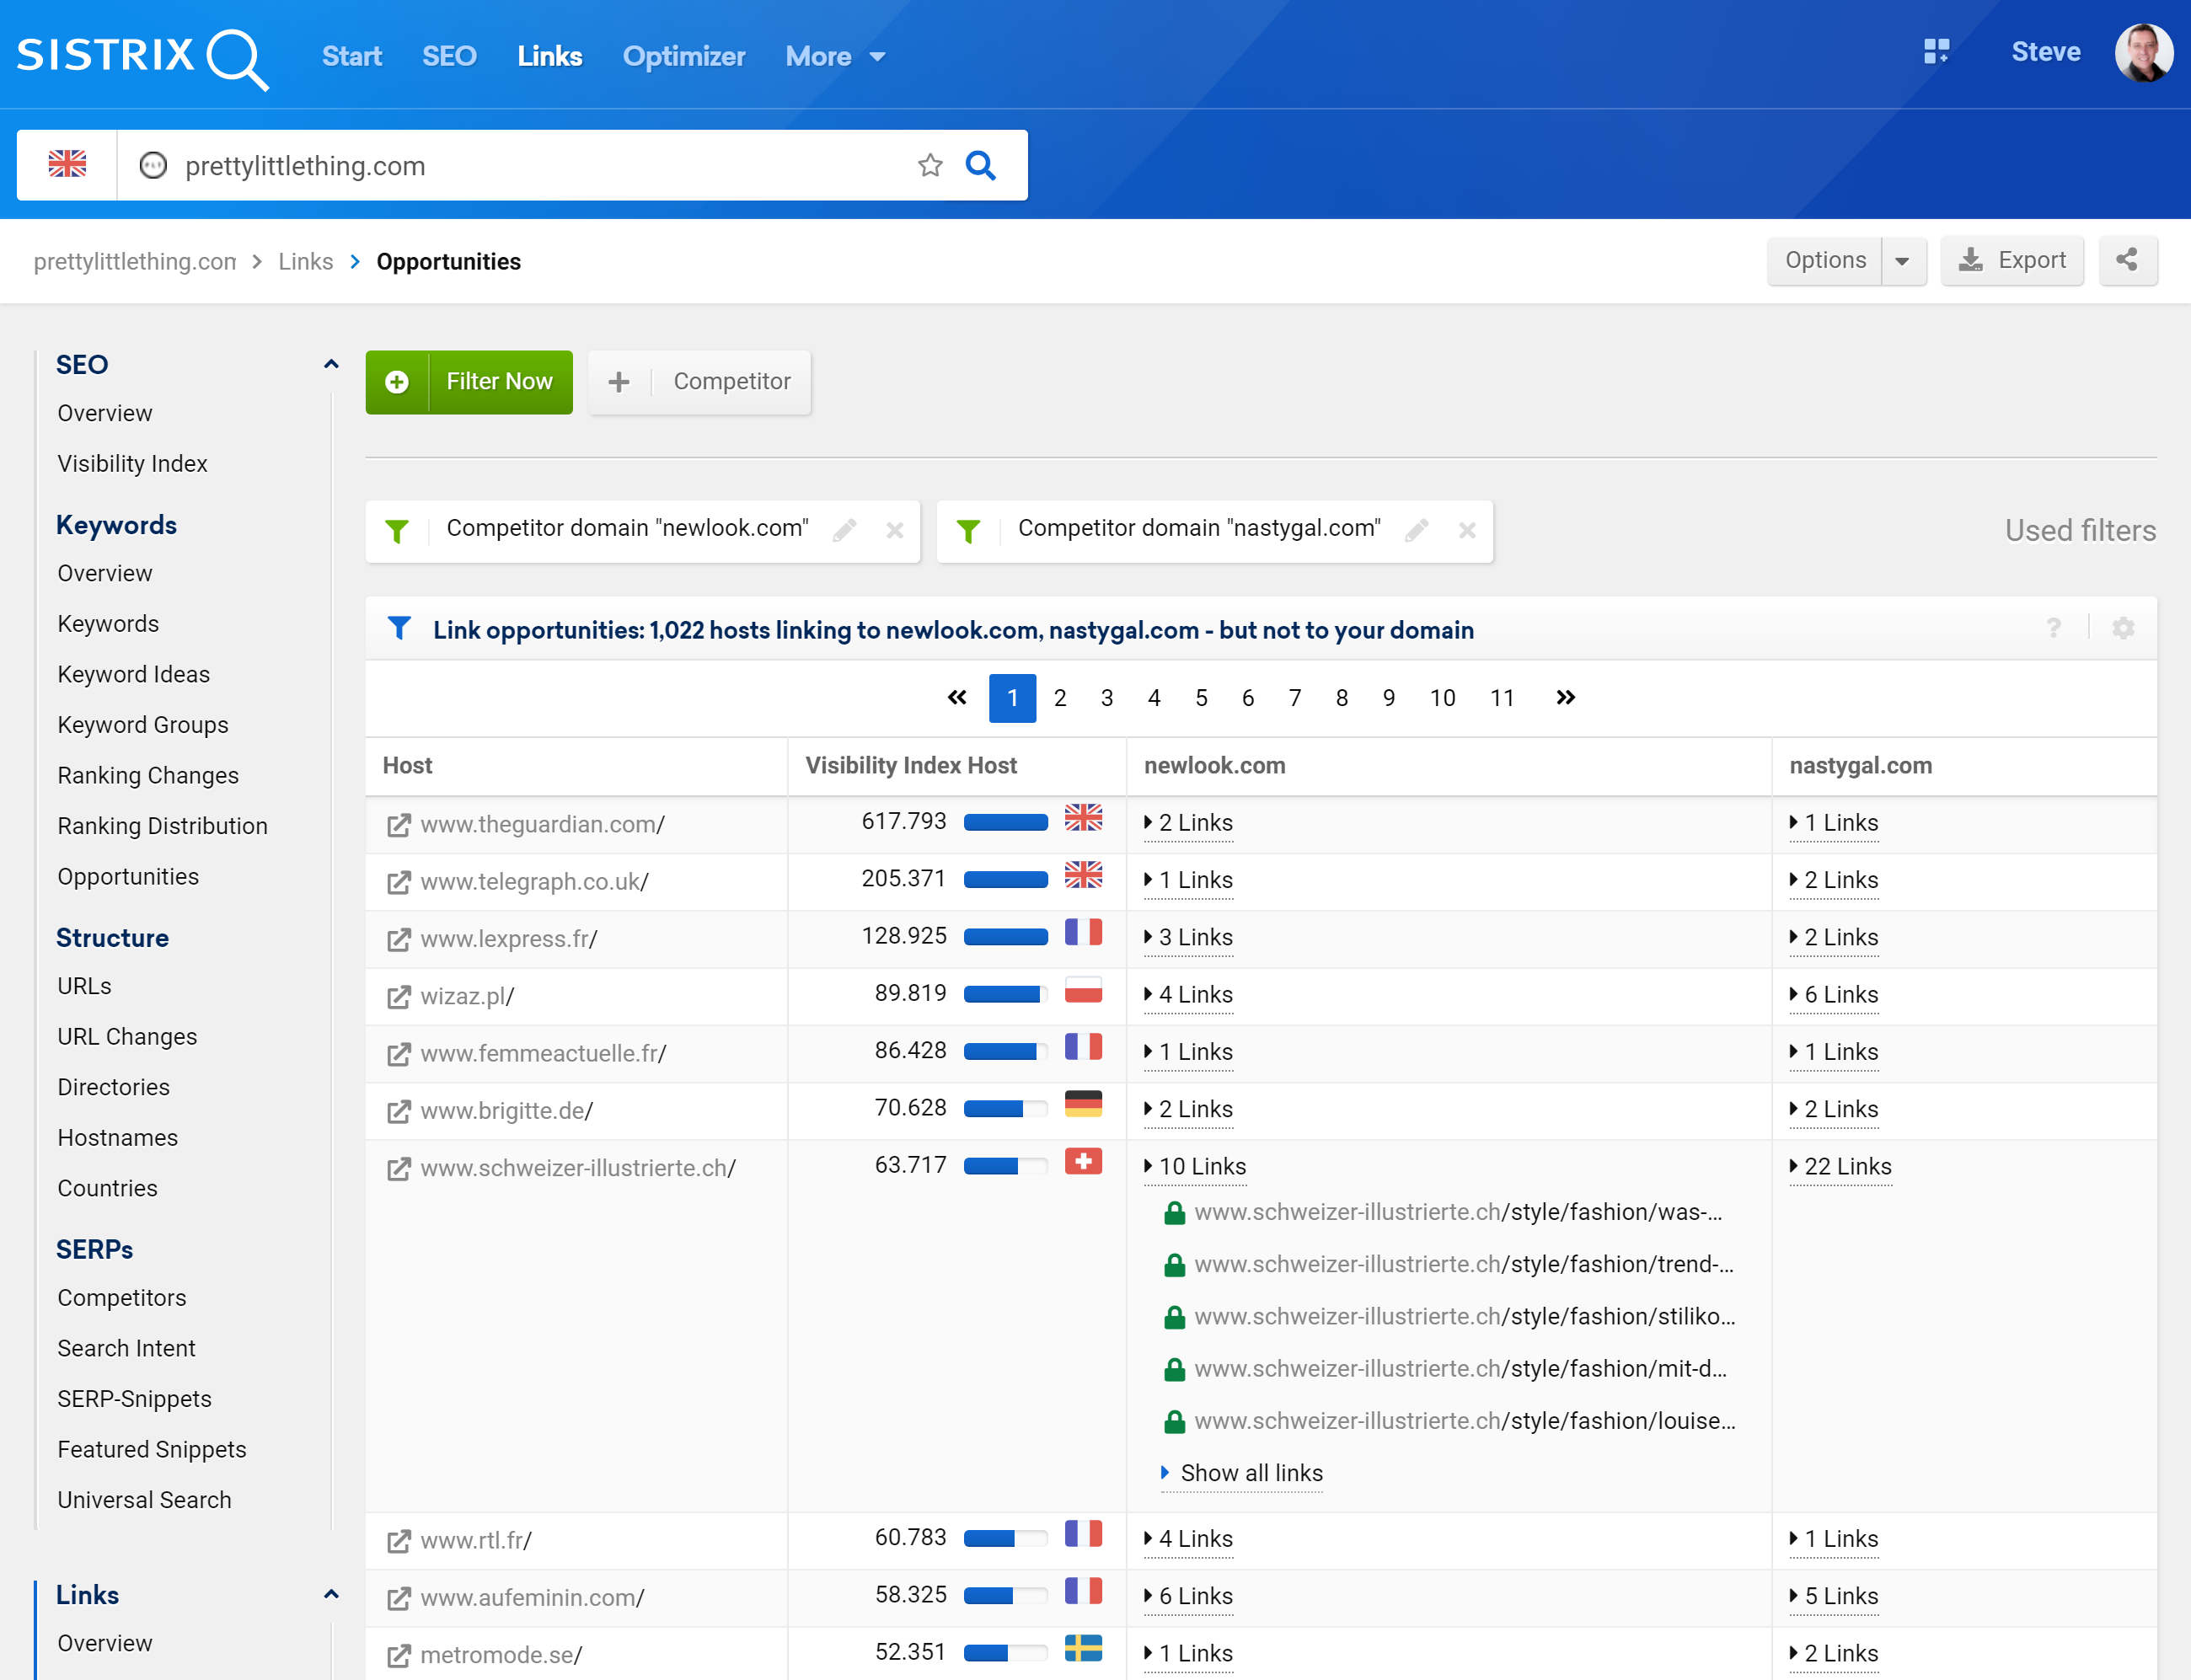Switch to the Links navigation tab
Screen dimensions: 2191x1680
550,57
